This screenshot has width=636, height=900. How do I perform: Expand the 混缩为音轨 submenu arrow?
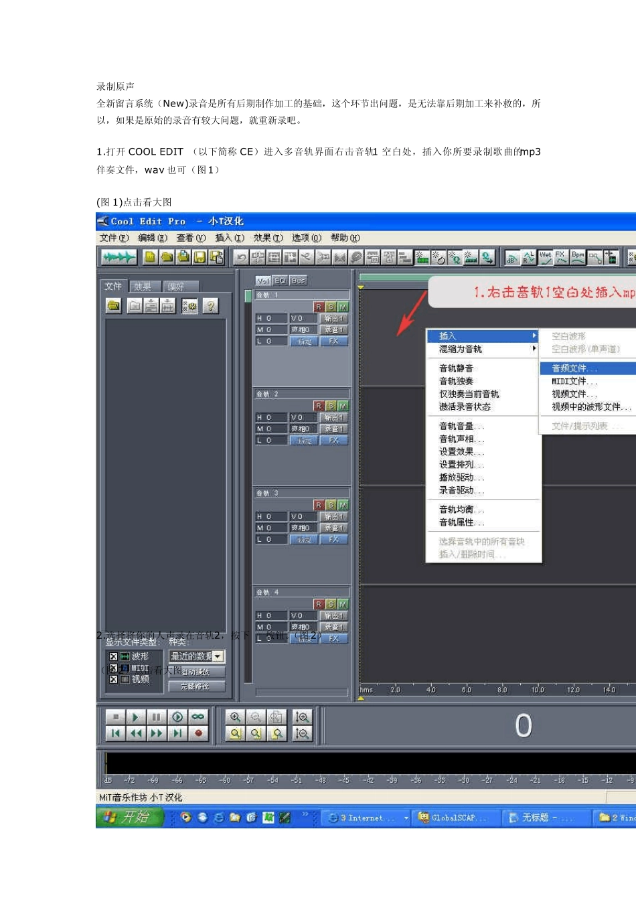pos(534,349)
